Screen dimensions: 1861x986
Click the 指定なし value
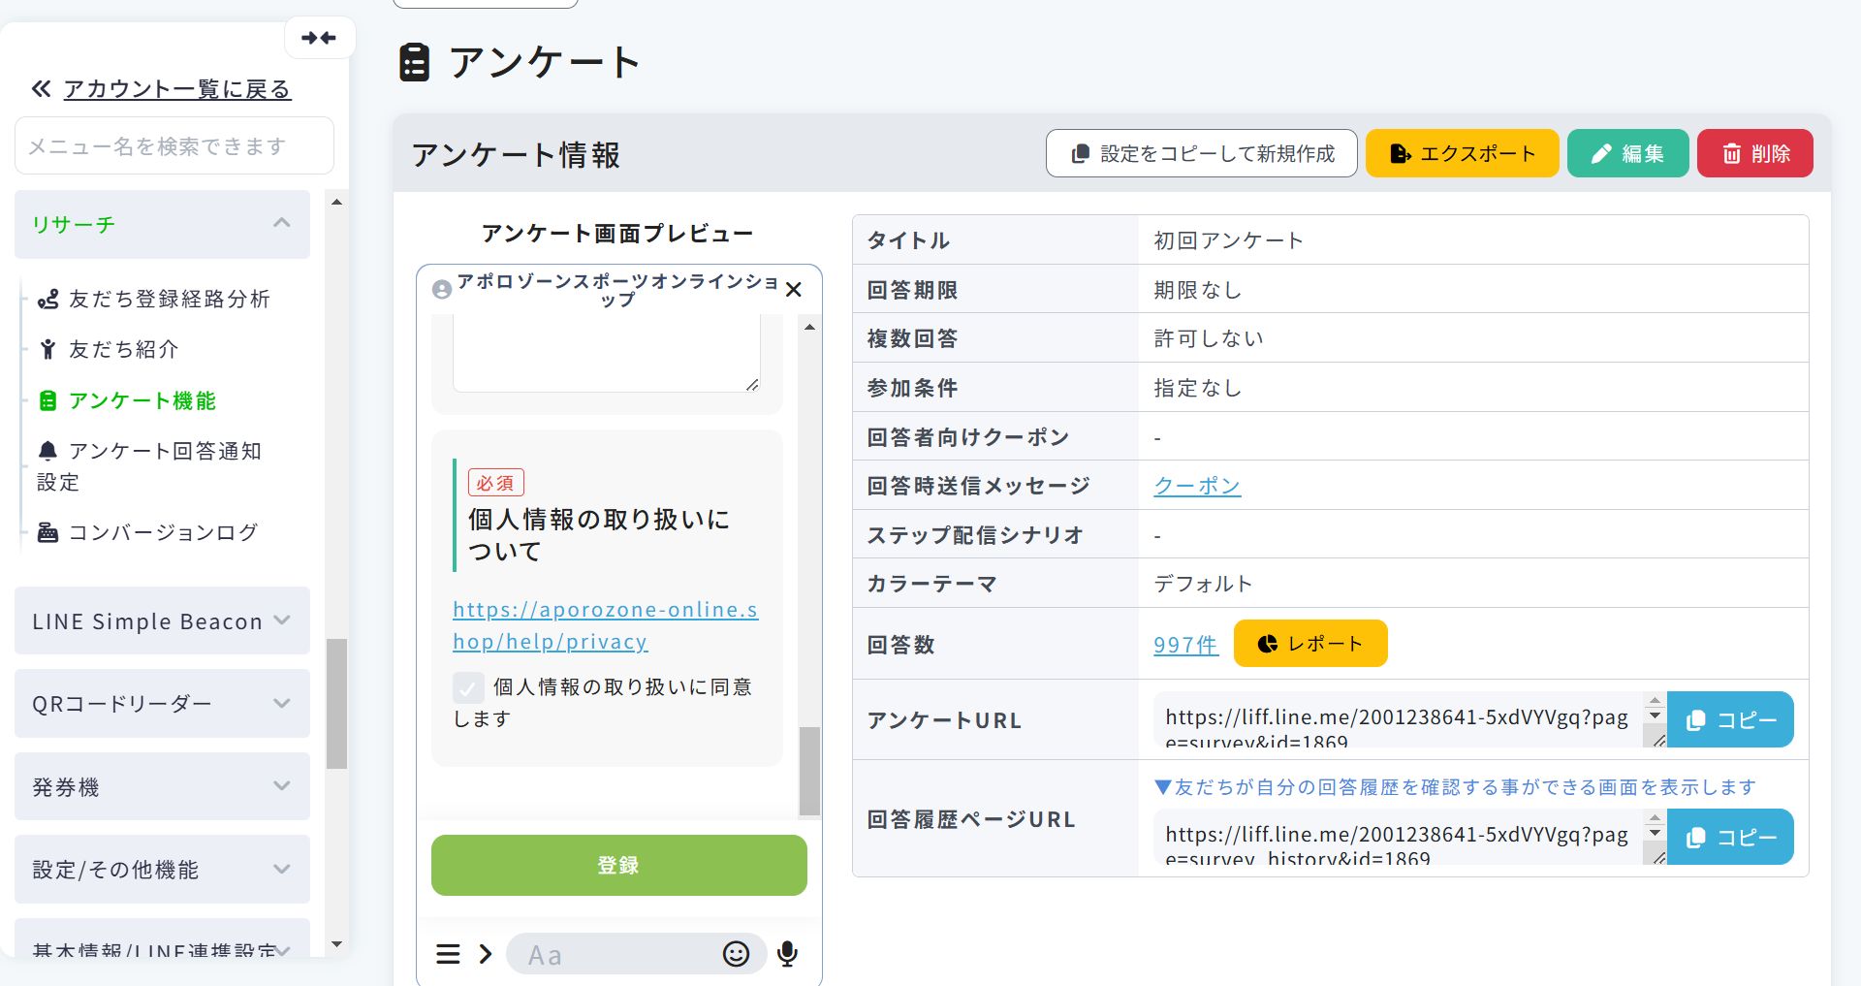pyautogui.click(x=1197, y=388)
